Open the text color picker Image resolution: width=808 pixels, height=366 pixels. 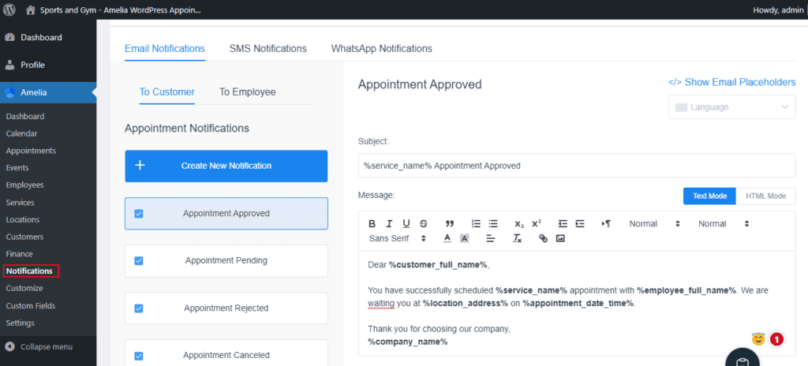pos(447,238)
